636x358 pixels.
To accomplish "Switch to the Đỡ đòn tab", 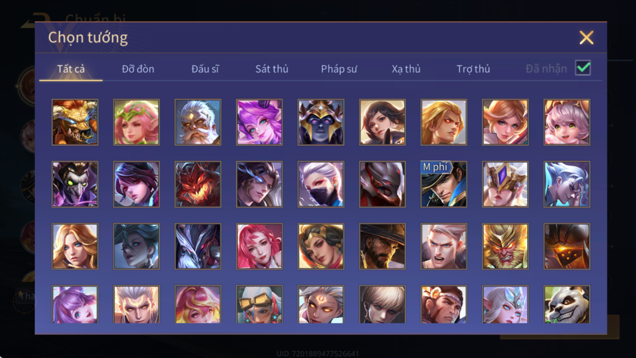I will 138,69.
